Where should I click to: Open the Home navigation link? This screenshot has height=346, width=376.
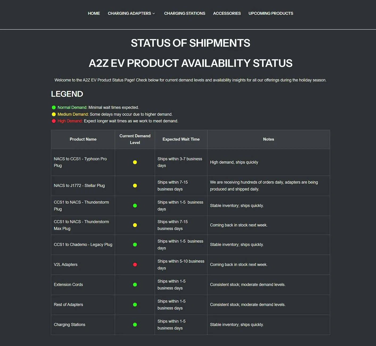click(94, 13)
